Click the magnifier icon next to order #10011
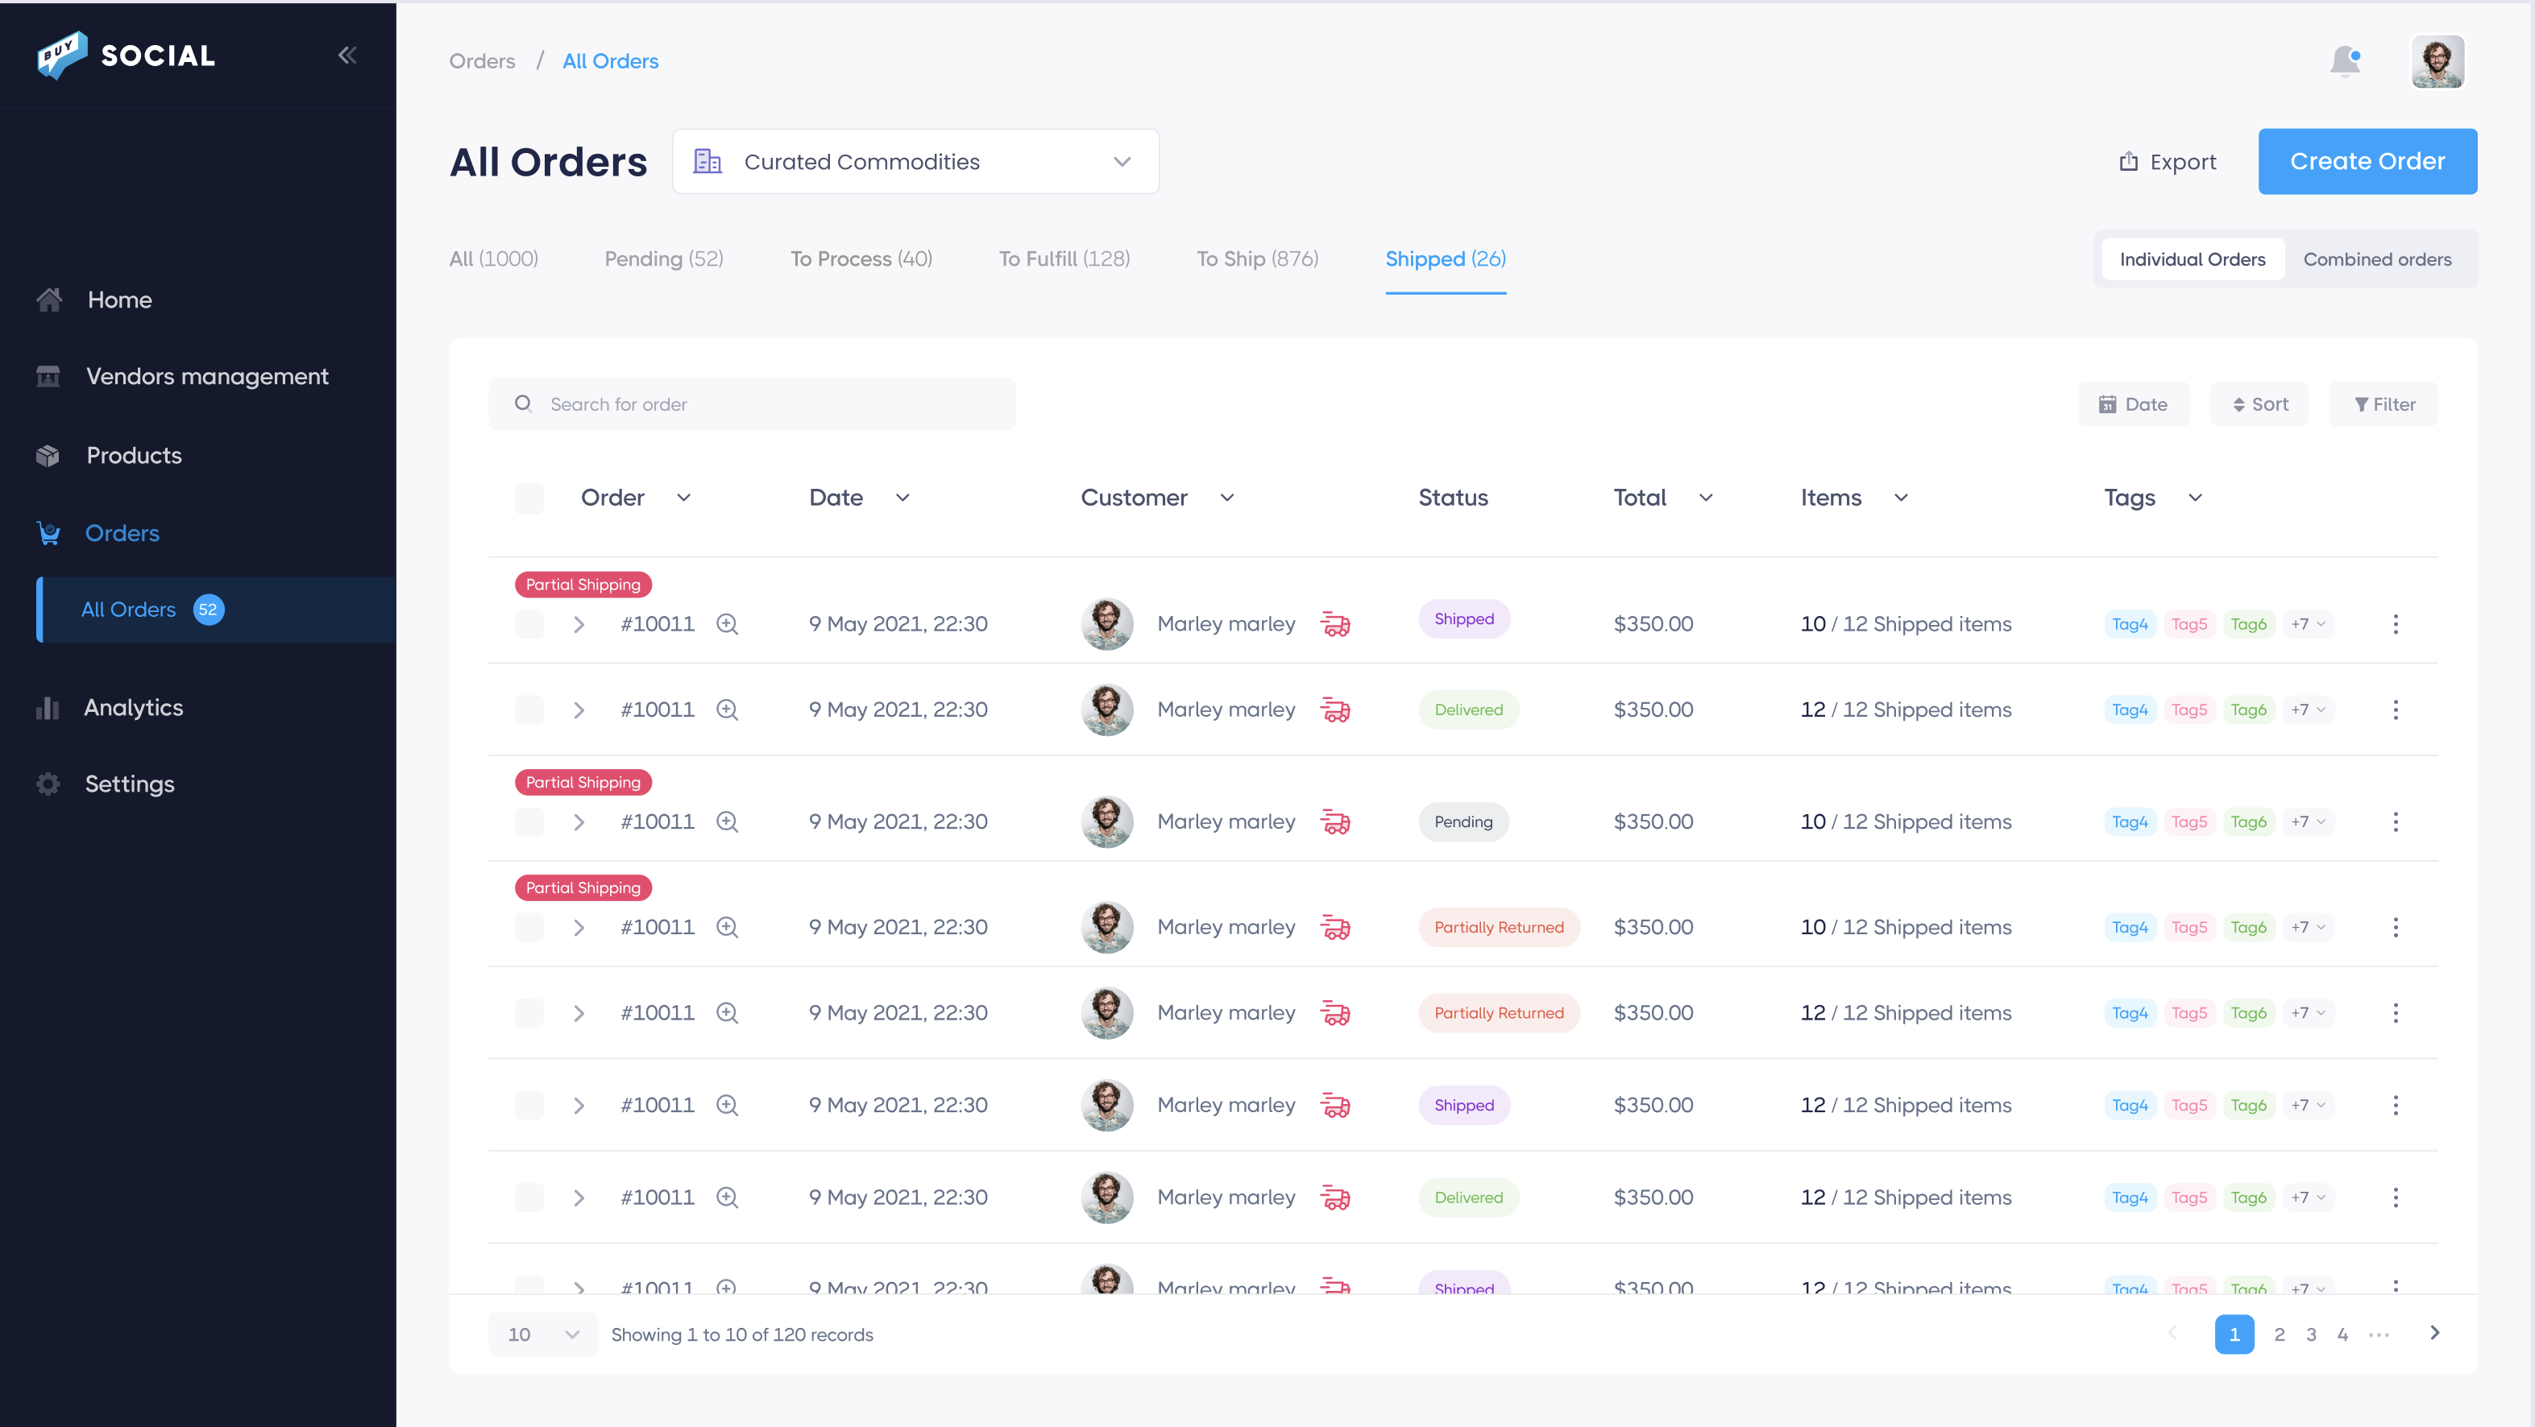The height and width of the screenshot is (1427, 2535). click(728, 623)
